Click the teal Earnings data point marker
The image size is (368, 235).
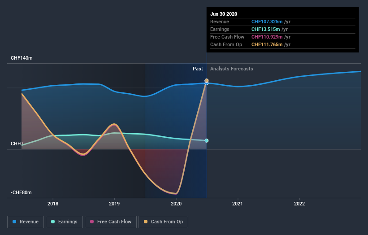tap(207, 141)
